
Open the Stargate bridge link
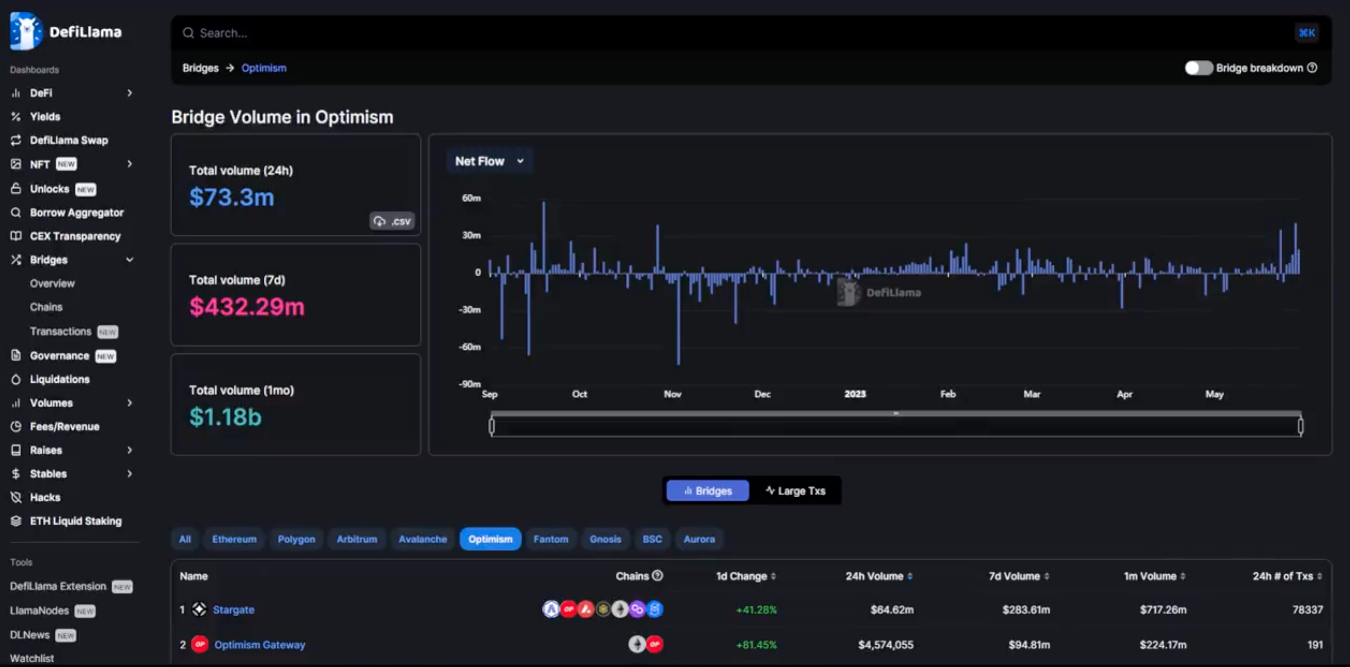pos(233,610)
